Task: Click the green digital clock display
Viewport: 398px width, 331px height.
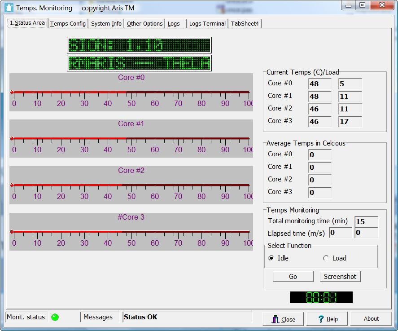Action: 321,297
